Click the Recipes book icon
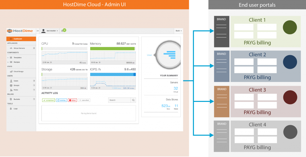Viewport: 306px width, 157px height. tap(11, 62)
